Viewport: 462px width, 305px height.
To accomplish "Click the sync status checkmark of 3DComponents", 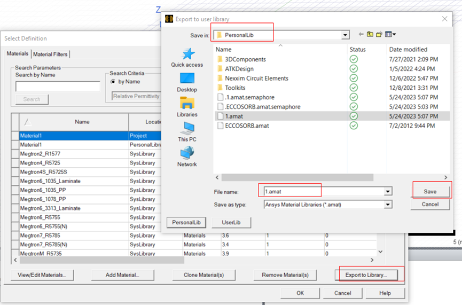I will (354, 59).
